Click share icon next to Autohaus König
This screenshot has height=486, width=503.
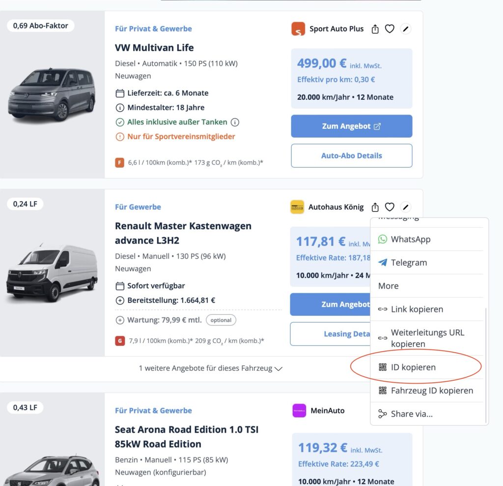coord(375,207)
